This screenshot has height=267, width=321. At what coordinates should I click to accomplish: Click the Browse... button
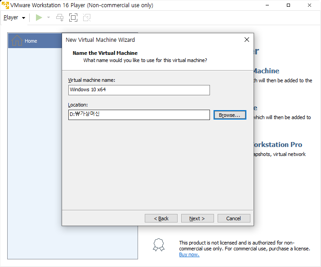coord(230,115)
